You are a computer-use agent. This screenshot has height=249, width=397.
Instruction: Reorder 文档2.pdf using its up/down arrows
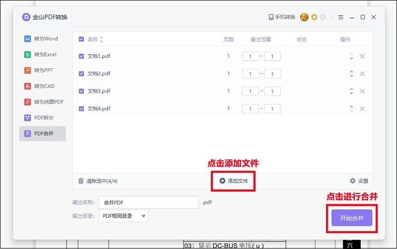[x=351, y=73]
